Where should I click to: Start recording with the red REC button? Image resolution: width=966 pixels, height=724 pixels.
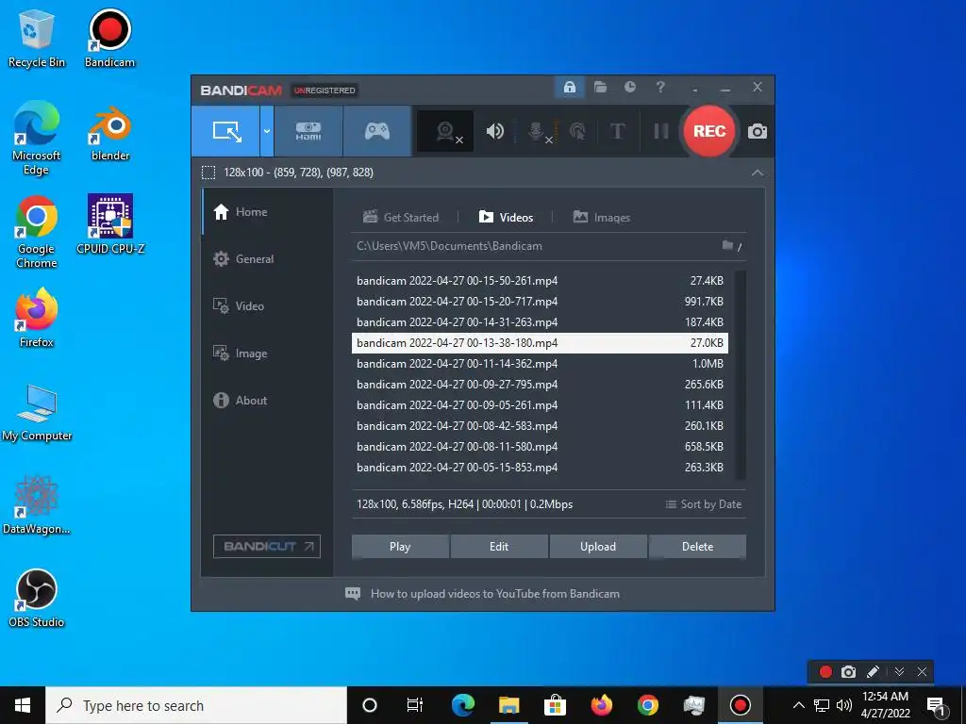pos(709,131)
